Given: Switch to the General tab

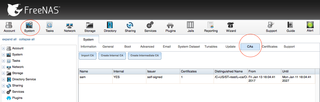Looking at the screenshot, I should 108,47.
